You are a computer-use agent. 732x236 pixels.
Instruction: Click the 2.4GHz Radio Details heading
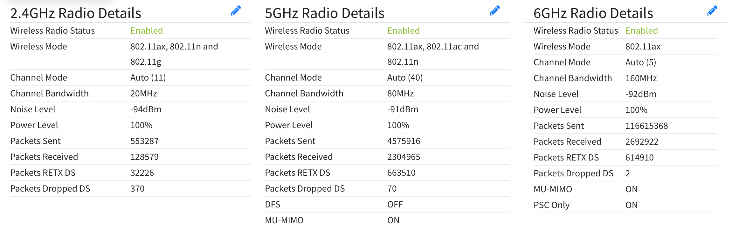76,13
